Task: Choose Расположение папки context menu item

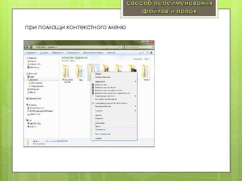Action: (x=114, y=134)
